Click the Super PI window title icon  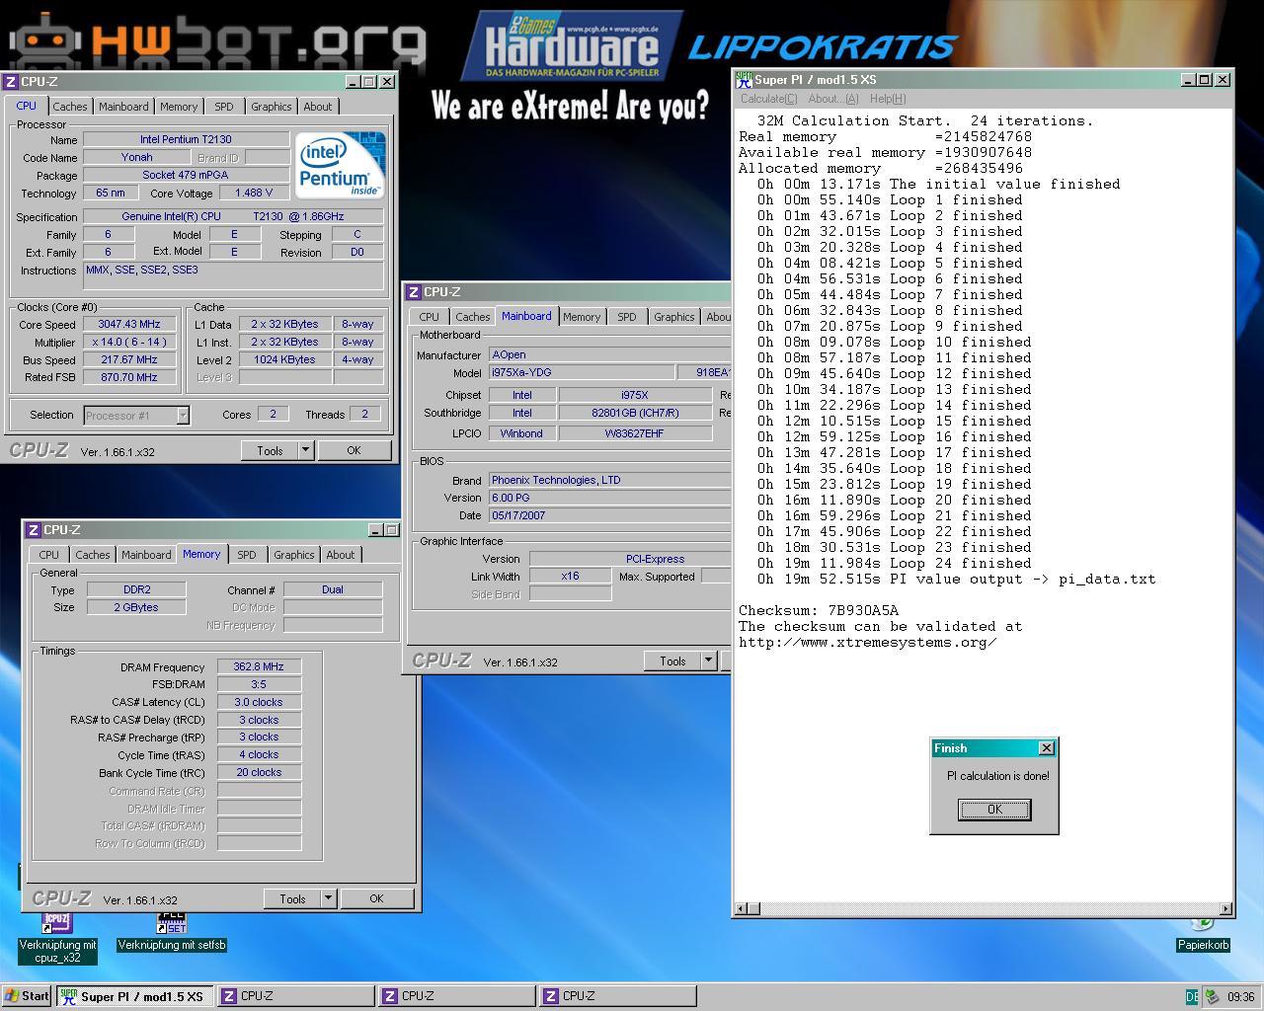[745, 79]
